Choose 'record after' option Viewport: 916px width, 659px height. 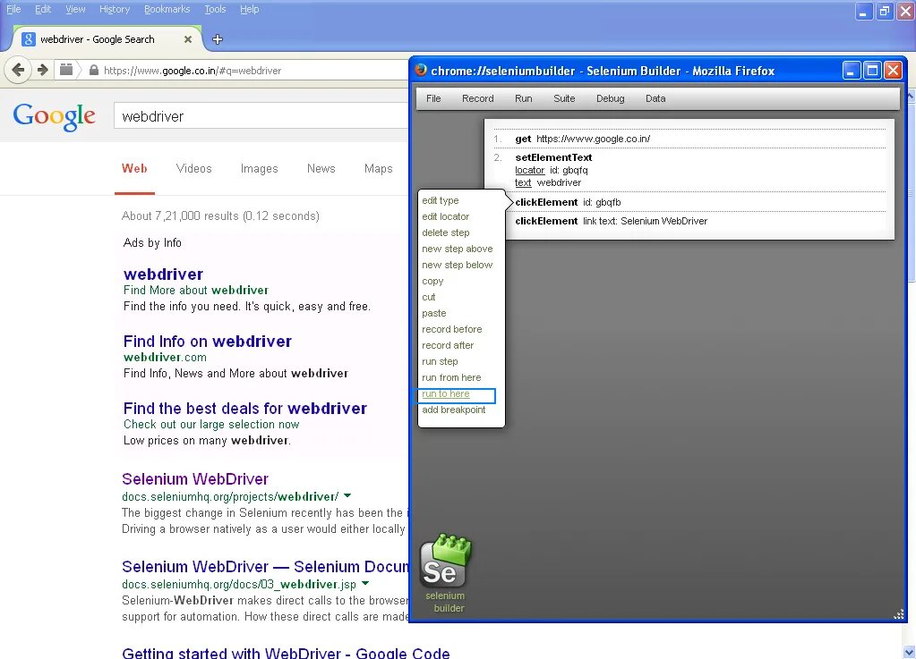(x=448, y=345)
